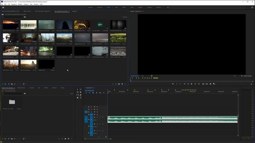Image resolution: width=255 pixels, height=143 pixels.
Task: Click the Home icon
Action: [3, 8]
